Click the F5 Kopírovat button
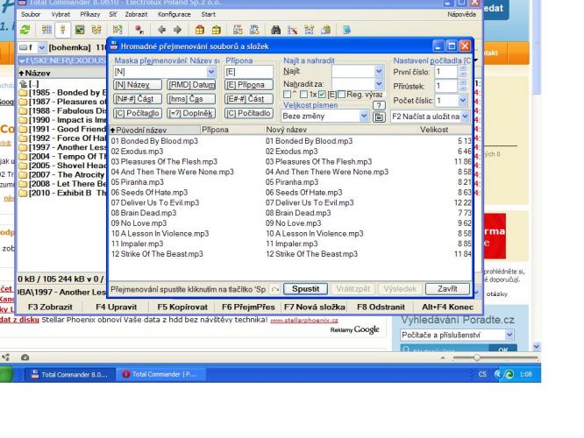The width and height of the screenshot is (584, 438). [182, 307]
